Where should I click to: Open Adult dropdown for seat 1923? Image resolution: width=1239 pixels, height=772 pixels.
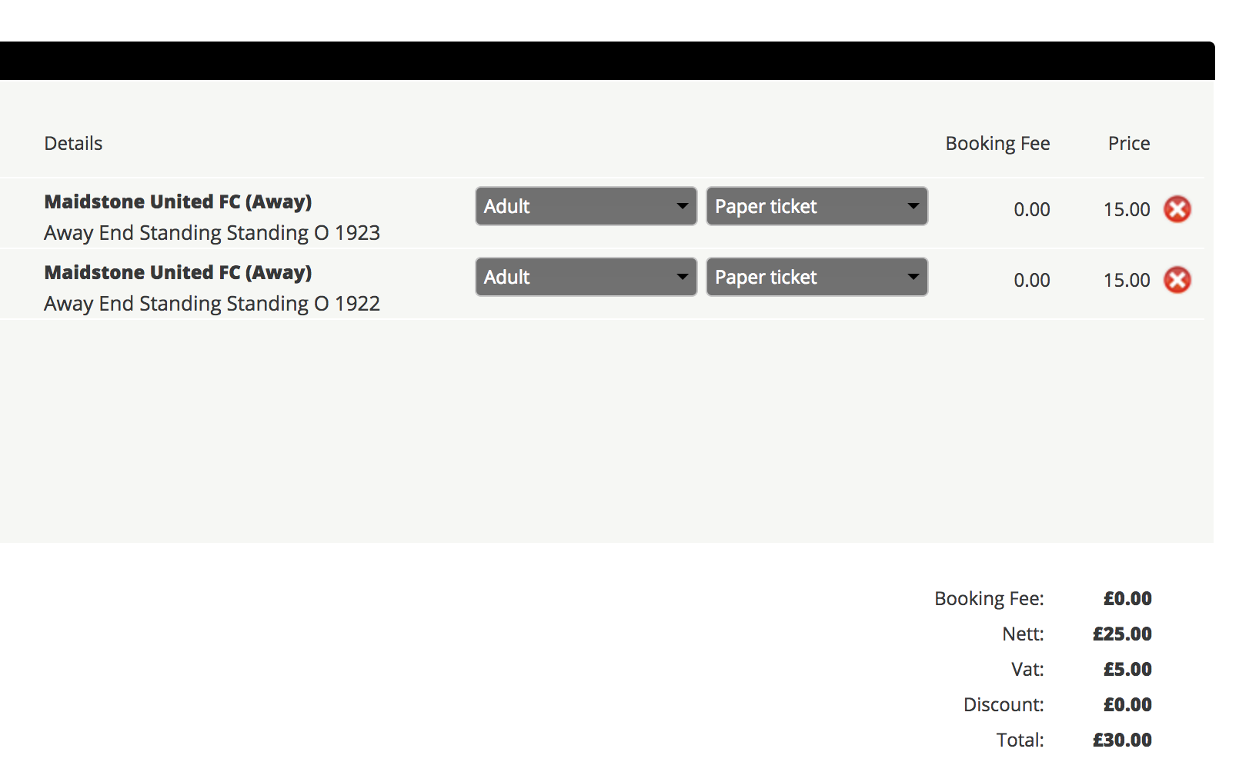pos(586,206)
